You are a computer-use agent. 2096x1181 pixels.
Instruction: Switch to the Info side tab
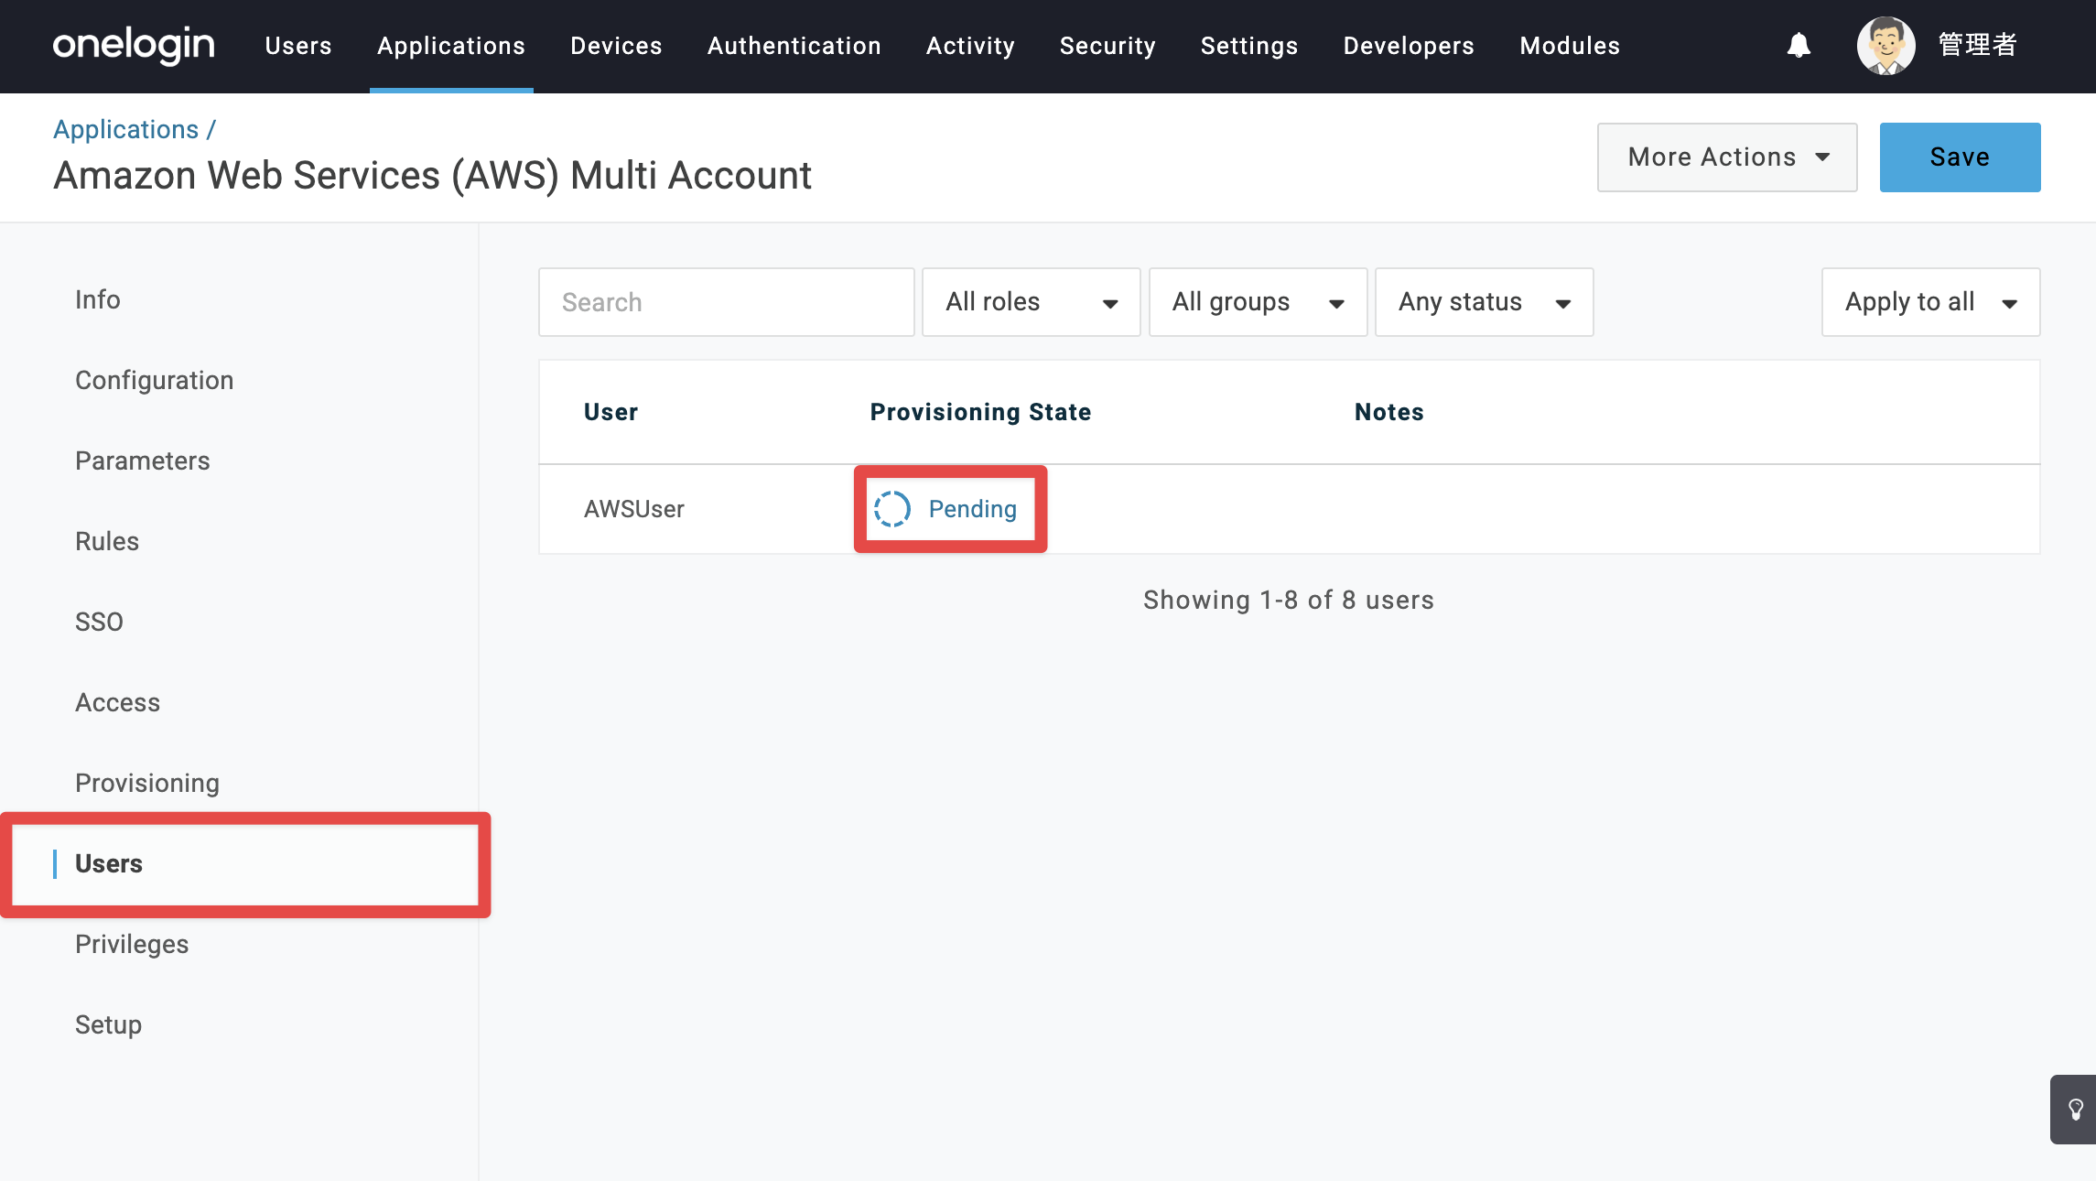pyautogui.click(x=98, y=299)
